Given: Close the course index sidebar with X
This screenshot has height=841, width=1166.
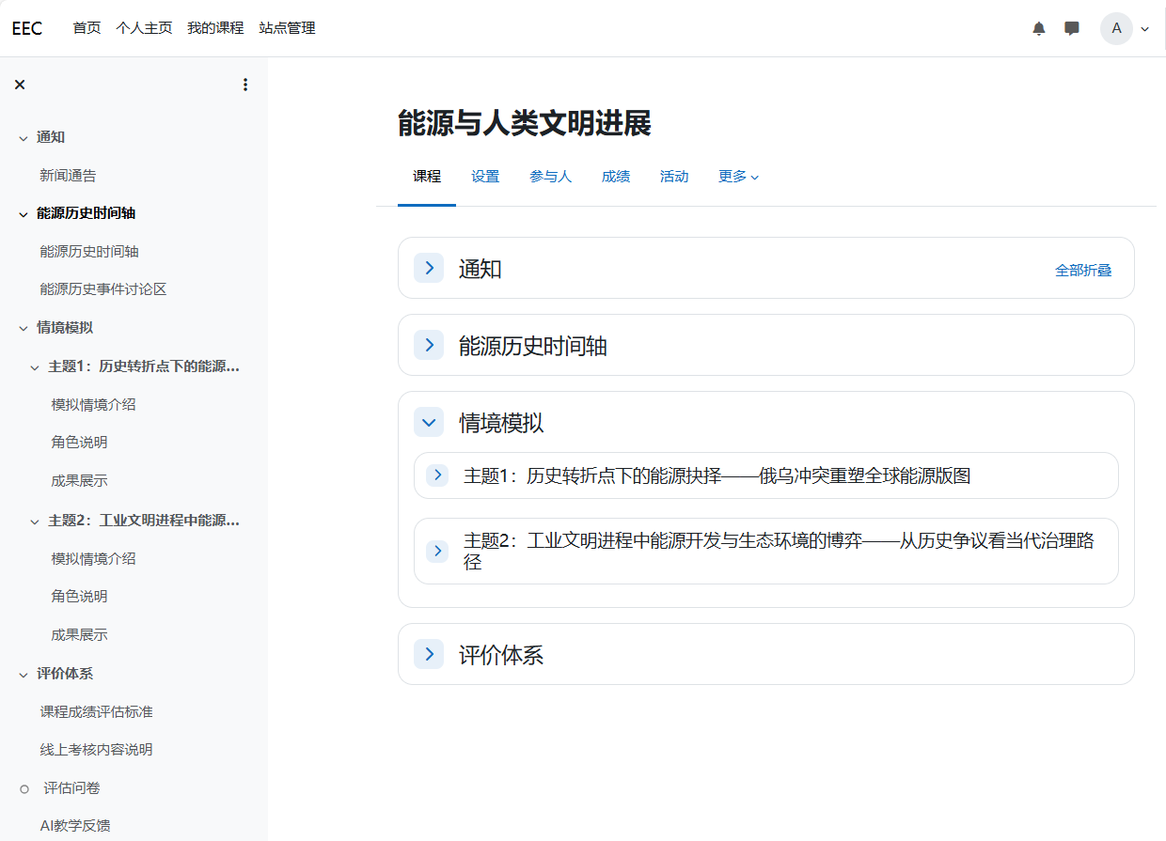Looking at the screenshot, I should pyautogui.click(x=20, y=85).
